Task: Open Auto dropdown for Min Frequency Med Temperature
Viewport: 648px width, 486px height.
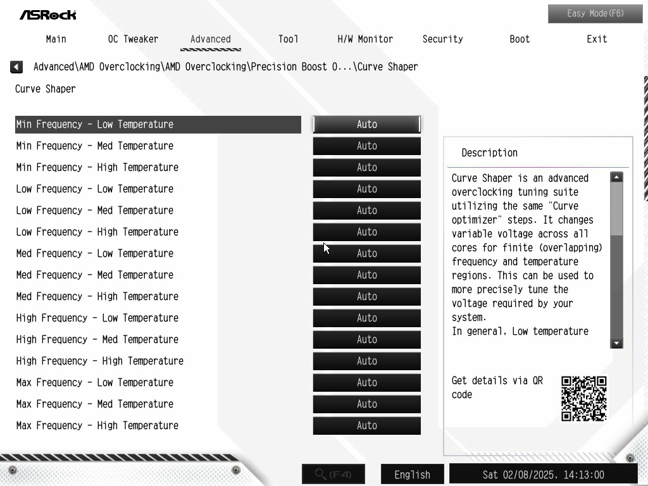Action: 367,146
